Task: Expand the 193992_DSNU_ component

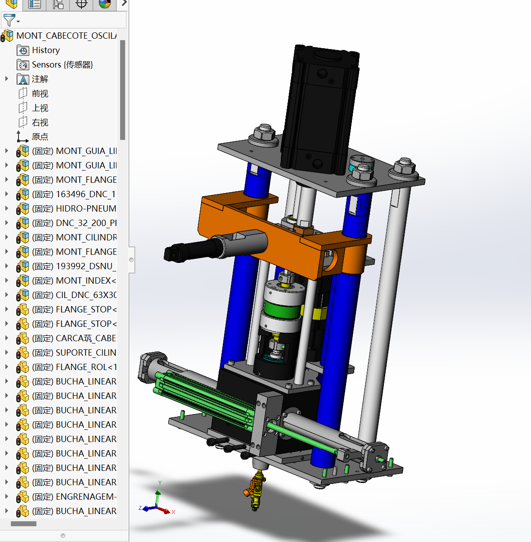Action: click(6, 266)
